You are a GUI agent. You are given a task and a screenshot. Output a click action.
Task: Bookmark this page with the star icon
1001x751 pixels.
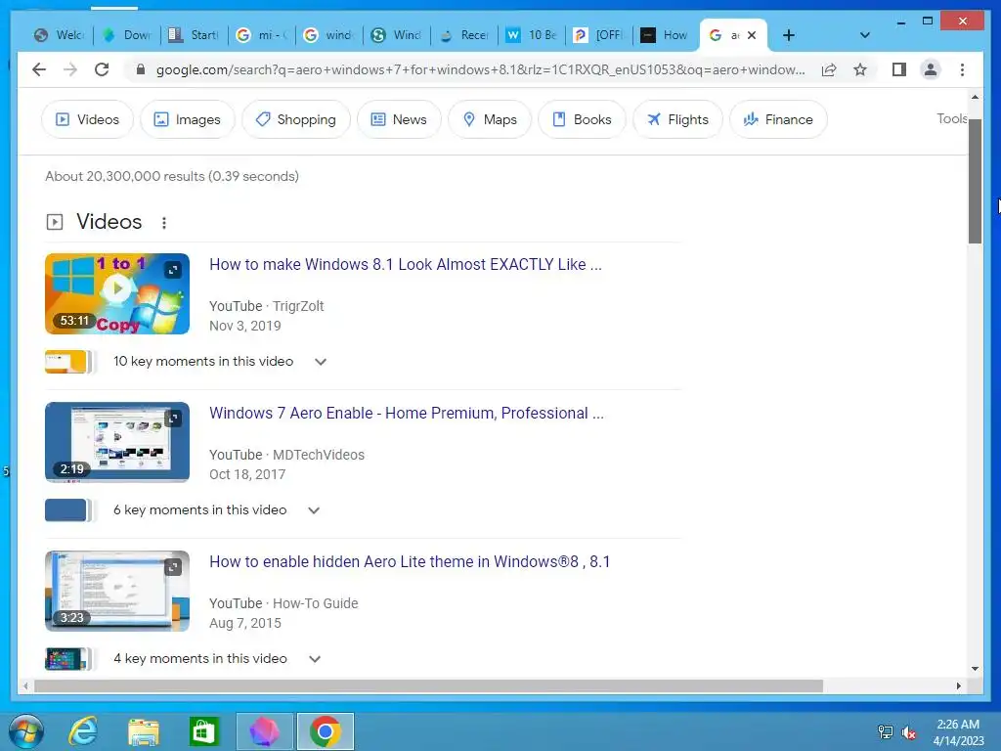pyautogui.click(x=860, y=69)
